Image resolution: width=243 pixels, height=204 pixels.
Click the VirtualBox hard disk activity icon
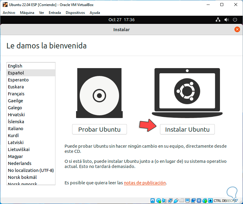click(x=153, y=201)
